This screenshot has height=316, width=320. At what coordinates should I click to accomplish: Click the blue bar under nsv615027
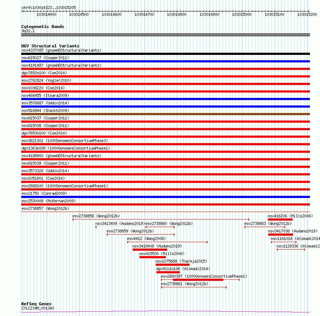165,61
